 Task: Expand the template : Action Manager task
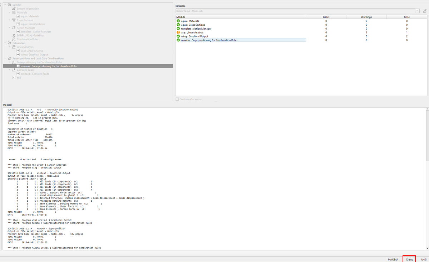18,31
